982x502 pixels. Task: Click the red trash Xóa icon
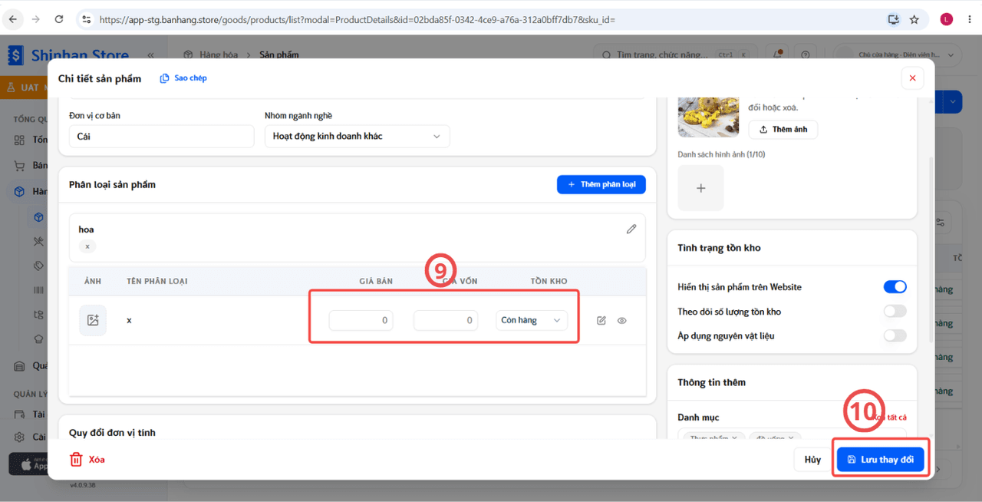coord(76,459)
